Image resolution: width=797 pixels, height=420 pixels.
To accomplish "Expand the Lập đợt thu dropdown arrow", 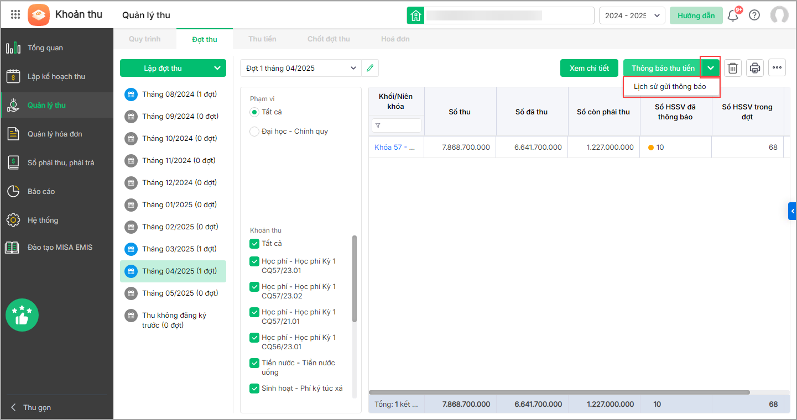I will tap(217, 68).
